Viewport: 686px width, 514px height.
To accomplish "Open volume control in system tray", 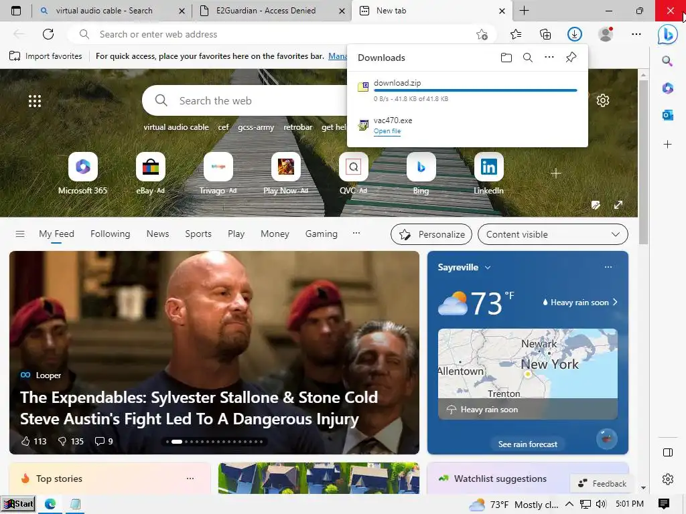I will (601, 504).
